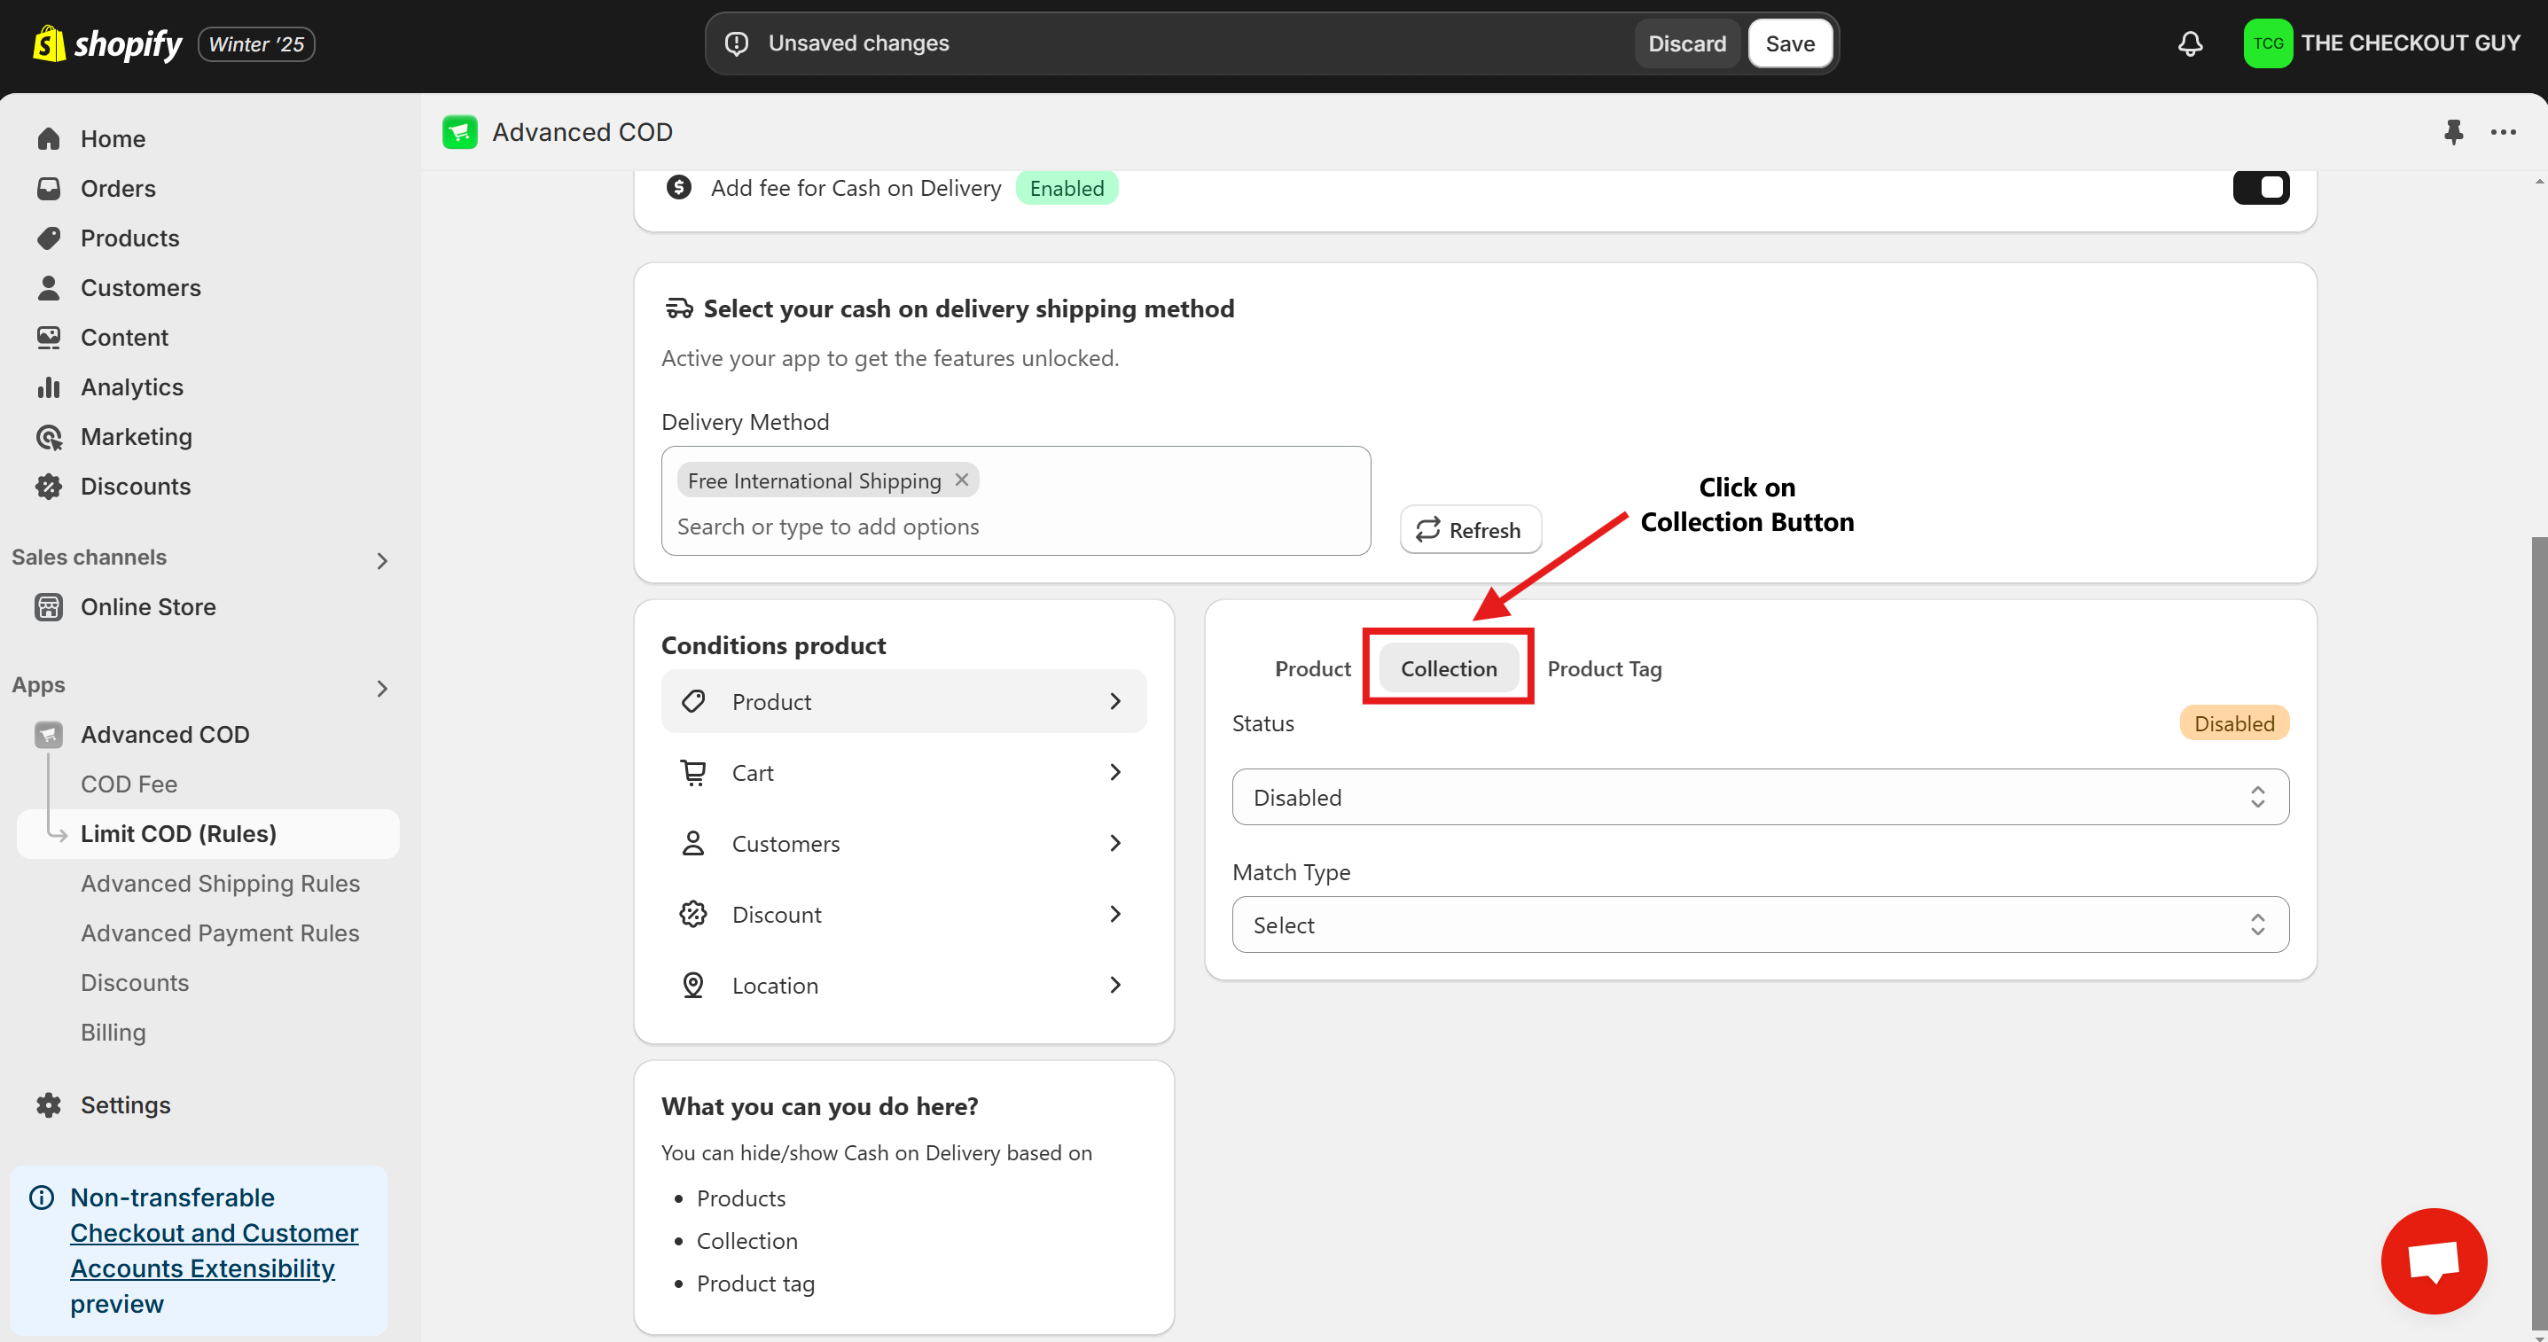Viewport: 2548px width, 1342px height.
Task: Click THE CHECKOUT GUY store name
Action: tap(2410, 43)
